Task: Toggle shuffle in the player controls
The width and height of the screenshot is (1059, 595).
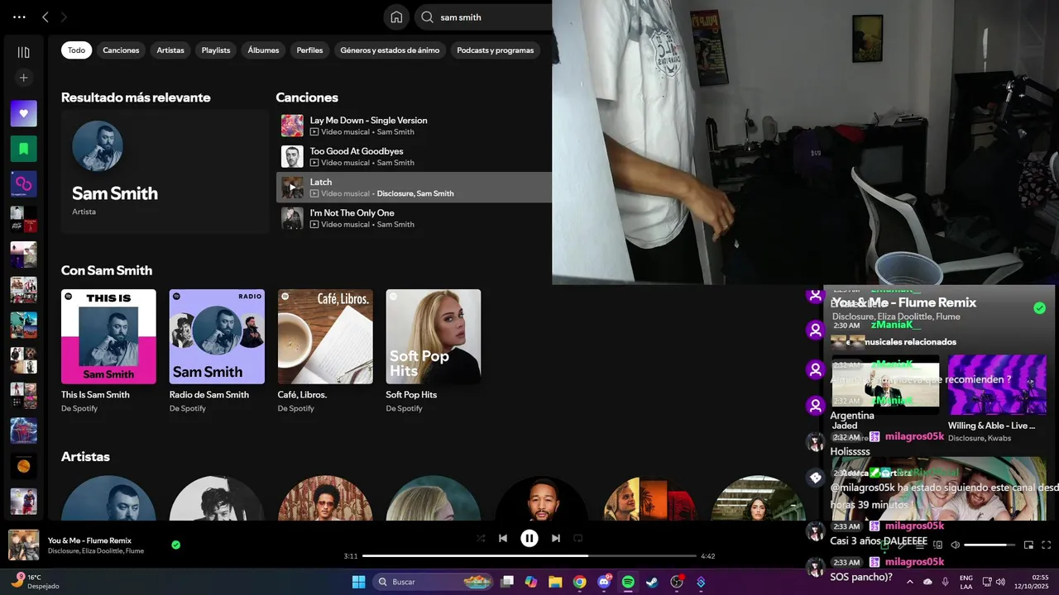Action: (481, 538)
